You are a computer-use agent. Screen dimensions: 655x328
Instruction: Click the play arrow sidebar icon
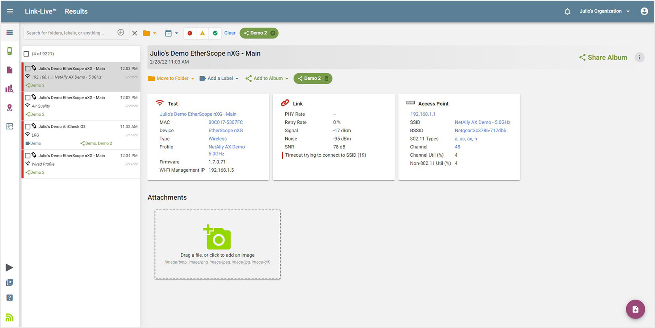coord(9,268)
